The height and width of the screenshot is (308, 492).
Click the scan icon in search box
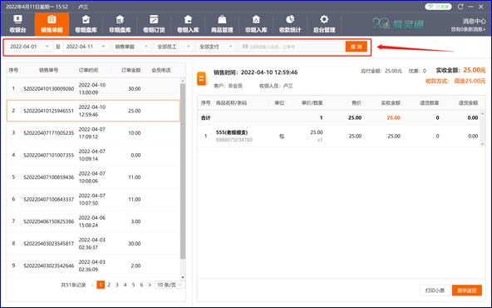tap(245, 47)
